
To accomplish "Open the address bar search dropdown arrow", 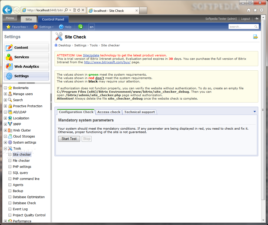I will pos(70,10).
